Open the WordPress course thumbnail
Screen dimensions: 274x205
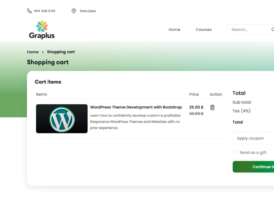pos(62,119)
